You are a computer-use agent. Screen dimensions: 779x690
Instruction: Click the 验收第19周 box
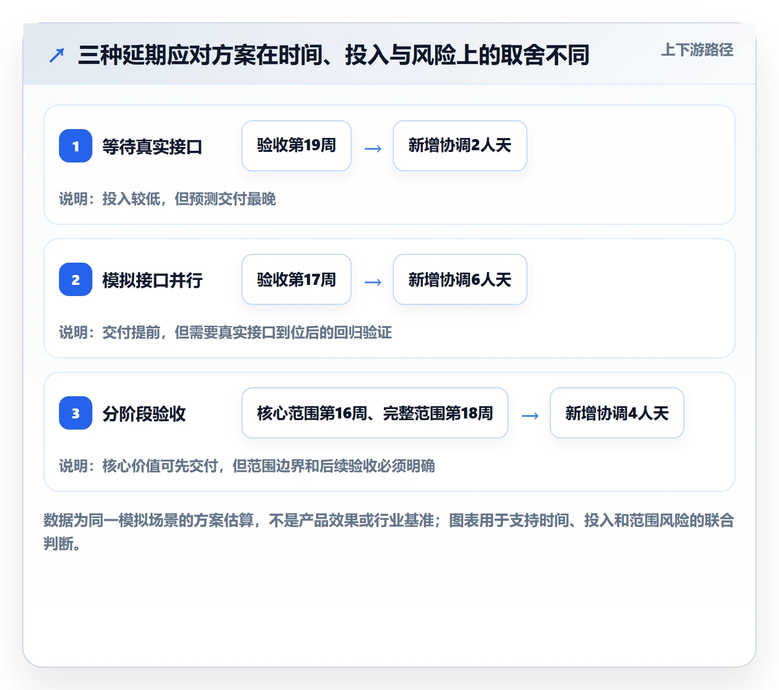coord(297,146)
